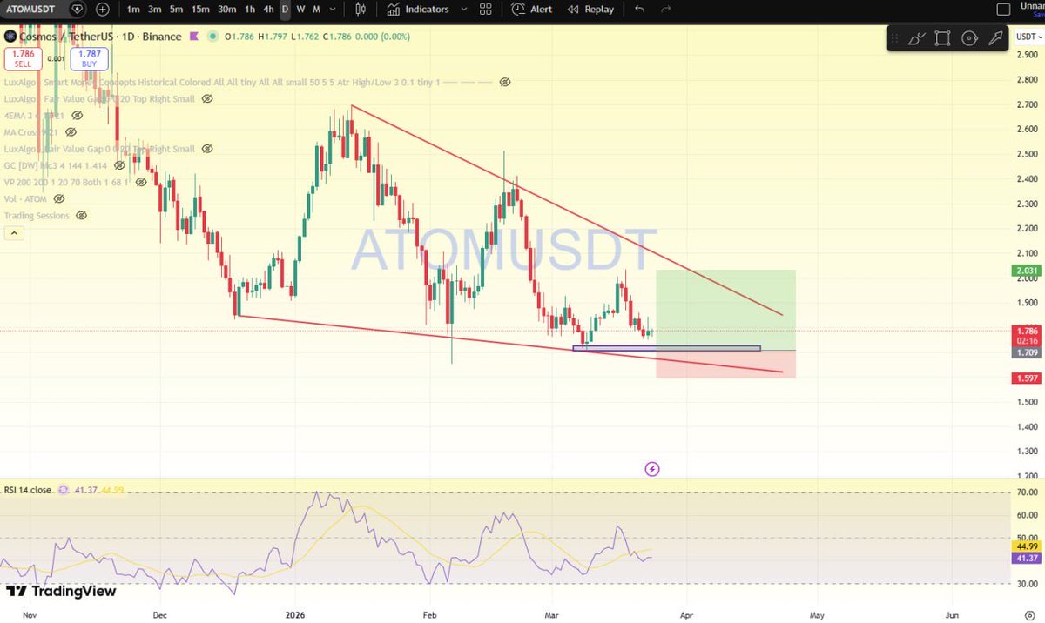Collapse the indicator legend with chevron button

pyautogui.click(x=14, y=233)
